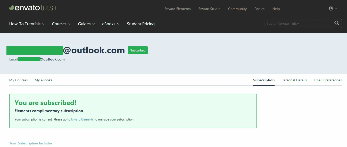The width and height of the screenshot is (347, 147).
Task: Click 'Elements complimentary subscription' text
Action: pyautogui.click(x=49, y=111)
